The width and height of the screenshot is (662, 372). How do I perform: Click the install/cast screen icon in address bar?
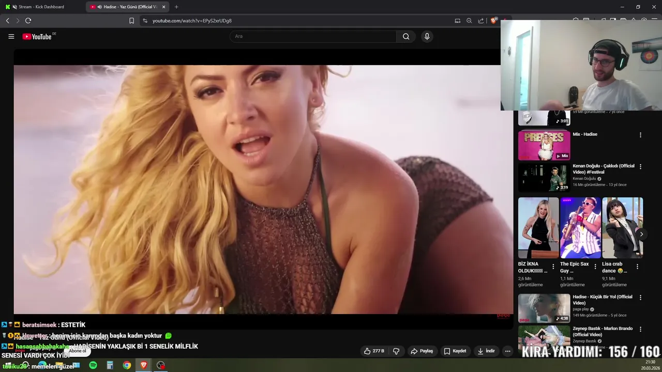[458, 21]
